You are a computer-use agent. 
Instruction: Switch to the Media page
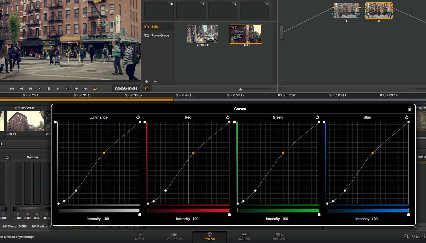[140, 237]
